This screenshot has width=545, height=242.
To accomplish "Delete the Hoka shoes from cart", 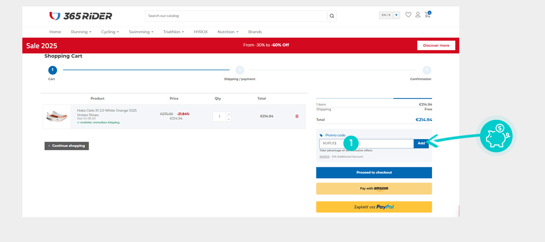I will [297, 116].
